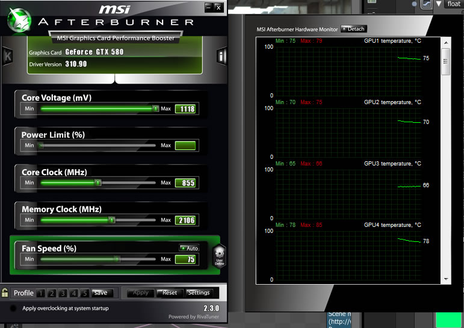Click the hardware monitor scrollbar up arrow

click(446, 43)
